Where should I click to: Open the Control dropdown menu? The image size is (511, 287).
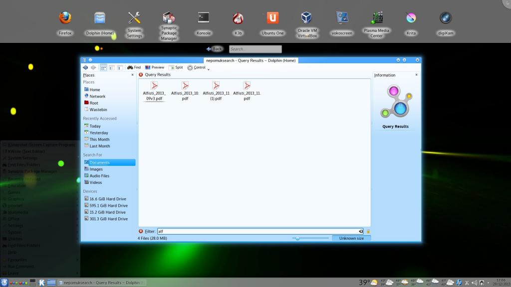198,68
